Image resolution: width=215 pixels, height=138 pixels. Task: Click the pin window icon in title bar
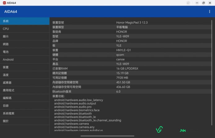coord(188,3)
